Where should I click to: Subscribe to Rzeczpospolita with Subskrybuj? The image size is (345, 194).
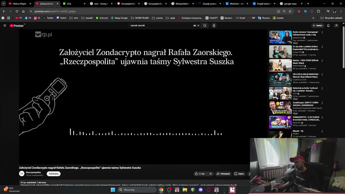[x=54, y=174]
